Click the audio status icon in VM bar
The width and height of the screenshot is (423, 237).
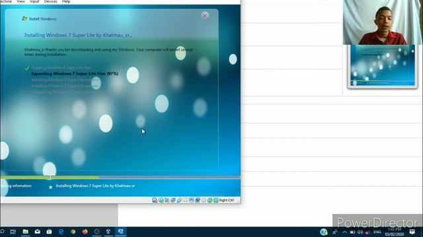pyautogui.click(x=167, y=200)
